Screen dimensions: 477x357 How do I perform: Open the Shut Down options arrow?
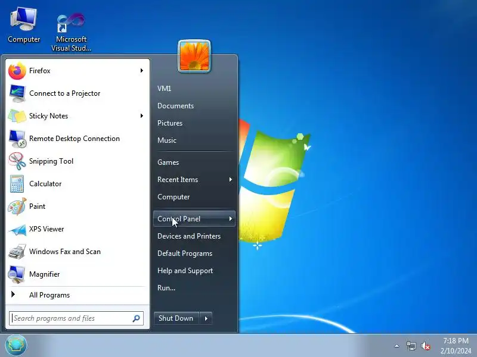pyautogui.click(x=206, y=318)
